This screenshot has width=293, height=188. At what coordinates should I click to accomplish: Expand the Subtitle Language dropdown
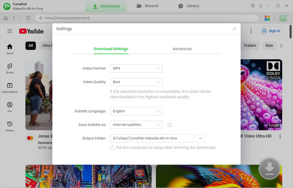coord(136,112)
